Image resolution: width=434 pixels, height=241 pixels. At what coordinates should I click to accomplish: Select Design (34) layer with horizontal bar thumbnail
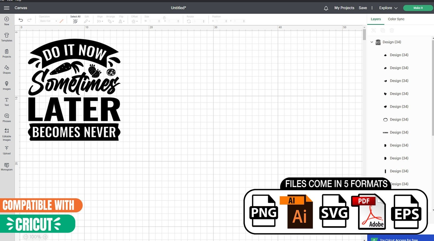[399, 132]
